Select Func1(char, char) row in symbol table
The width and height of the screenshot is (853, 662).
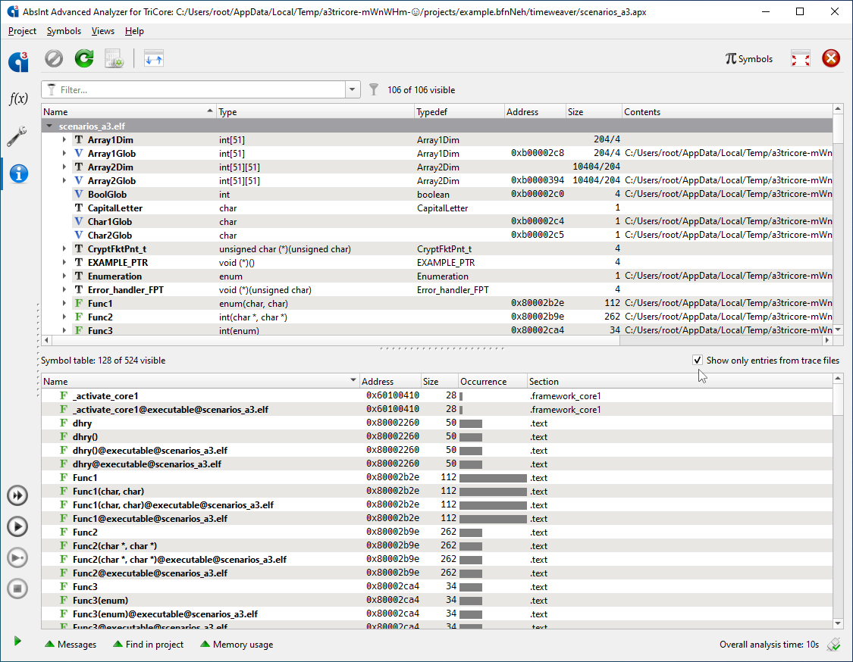(x=437, y=492)
